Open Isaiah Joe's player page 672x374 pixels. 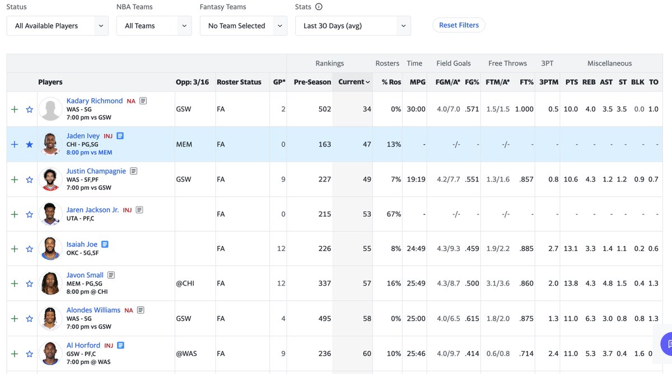pos(82,245)
